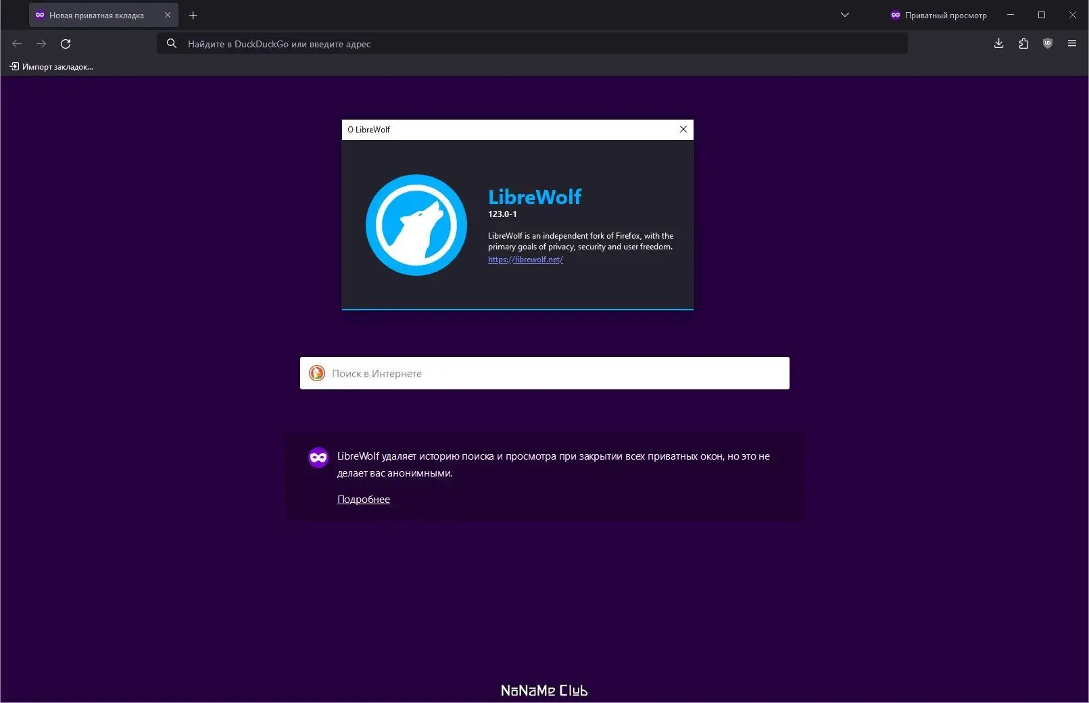Click the LibreWolf wolf logo
The height and width of the screenshot is (703, 1089).
click(x=416, y=225)
